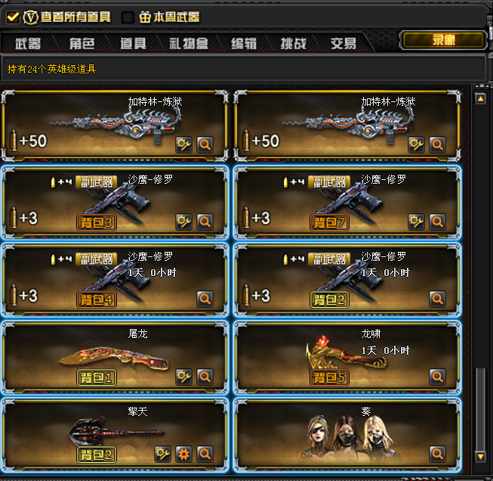The image size is (493, 481).
Task: Open gear-wrench icon on 沙鹰-修罗 背包7 card
Action: click(x=416, y=222)
